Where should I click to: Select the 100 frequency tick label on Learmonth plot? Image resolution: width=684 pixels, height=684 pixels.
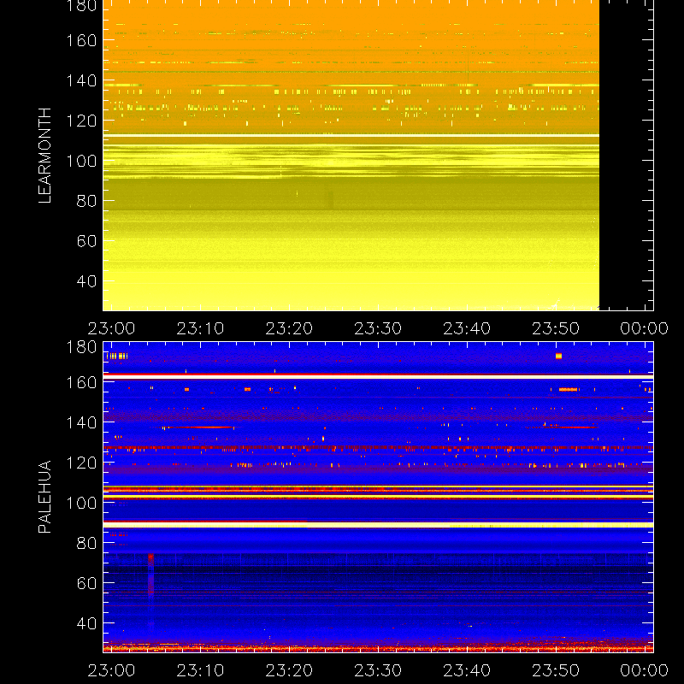pos(81,161)
